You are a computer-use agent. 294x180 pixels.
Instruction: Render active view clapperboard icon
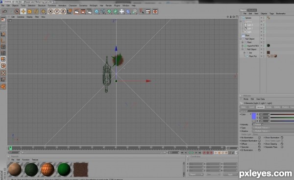pyautogui.click(x=76, y=11)
